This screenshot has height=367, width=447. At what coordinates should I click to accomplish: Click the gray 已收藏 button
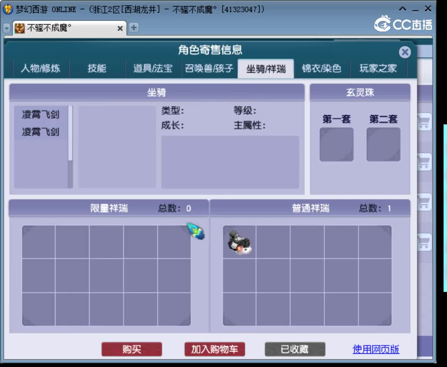295,349
